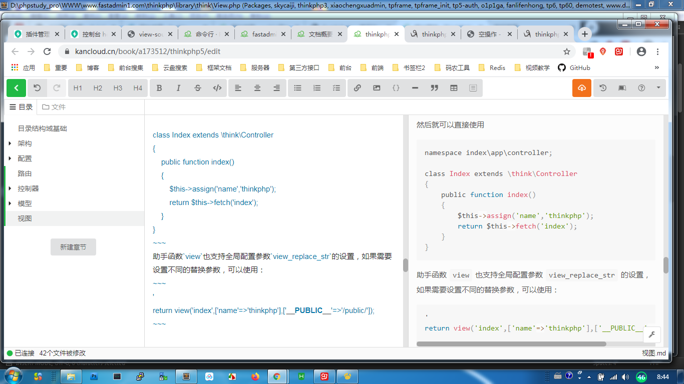The image size is (684, 384).
Task: Click the orange cloud upload button
Action: 582,88
